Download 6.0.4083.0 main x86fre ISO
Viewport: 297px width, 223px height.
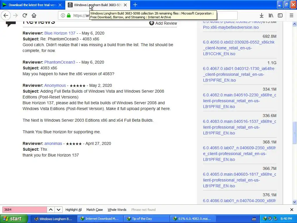click(239, 127)
